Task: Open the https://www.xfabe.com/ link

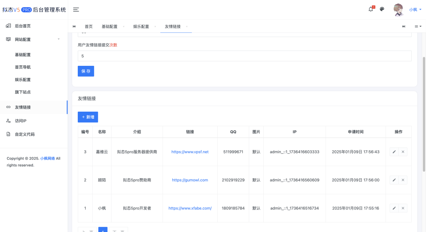Action: 190,208
